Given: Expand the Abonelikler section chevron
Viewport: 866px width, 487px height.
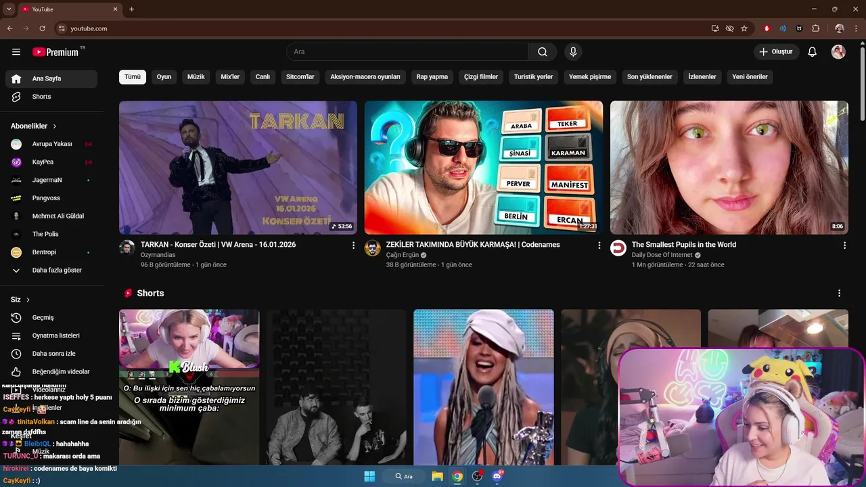Looking at the screenshot, I should tap(55, 126).
